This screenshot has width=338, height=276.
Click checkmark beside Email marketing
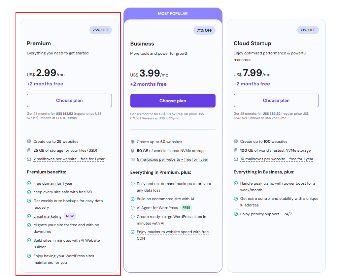[29, 216]
